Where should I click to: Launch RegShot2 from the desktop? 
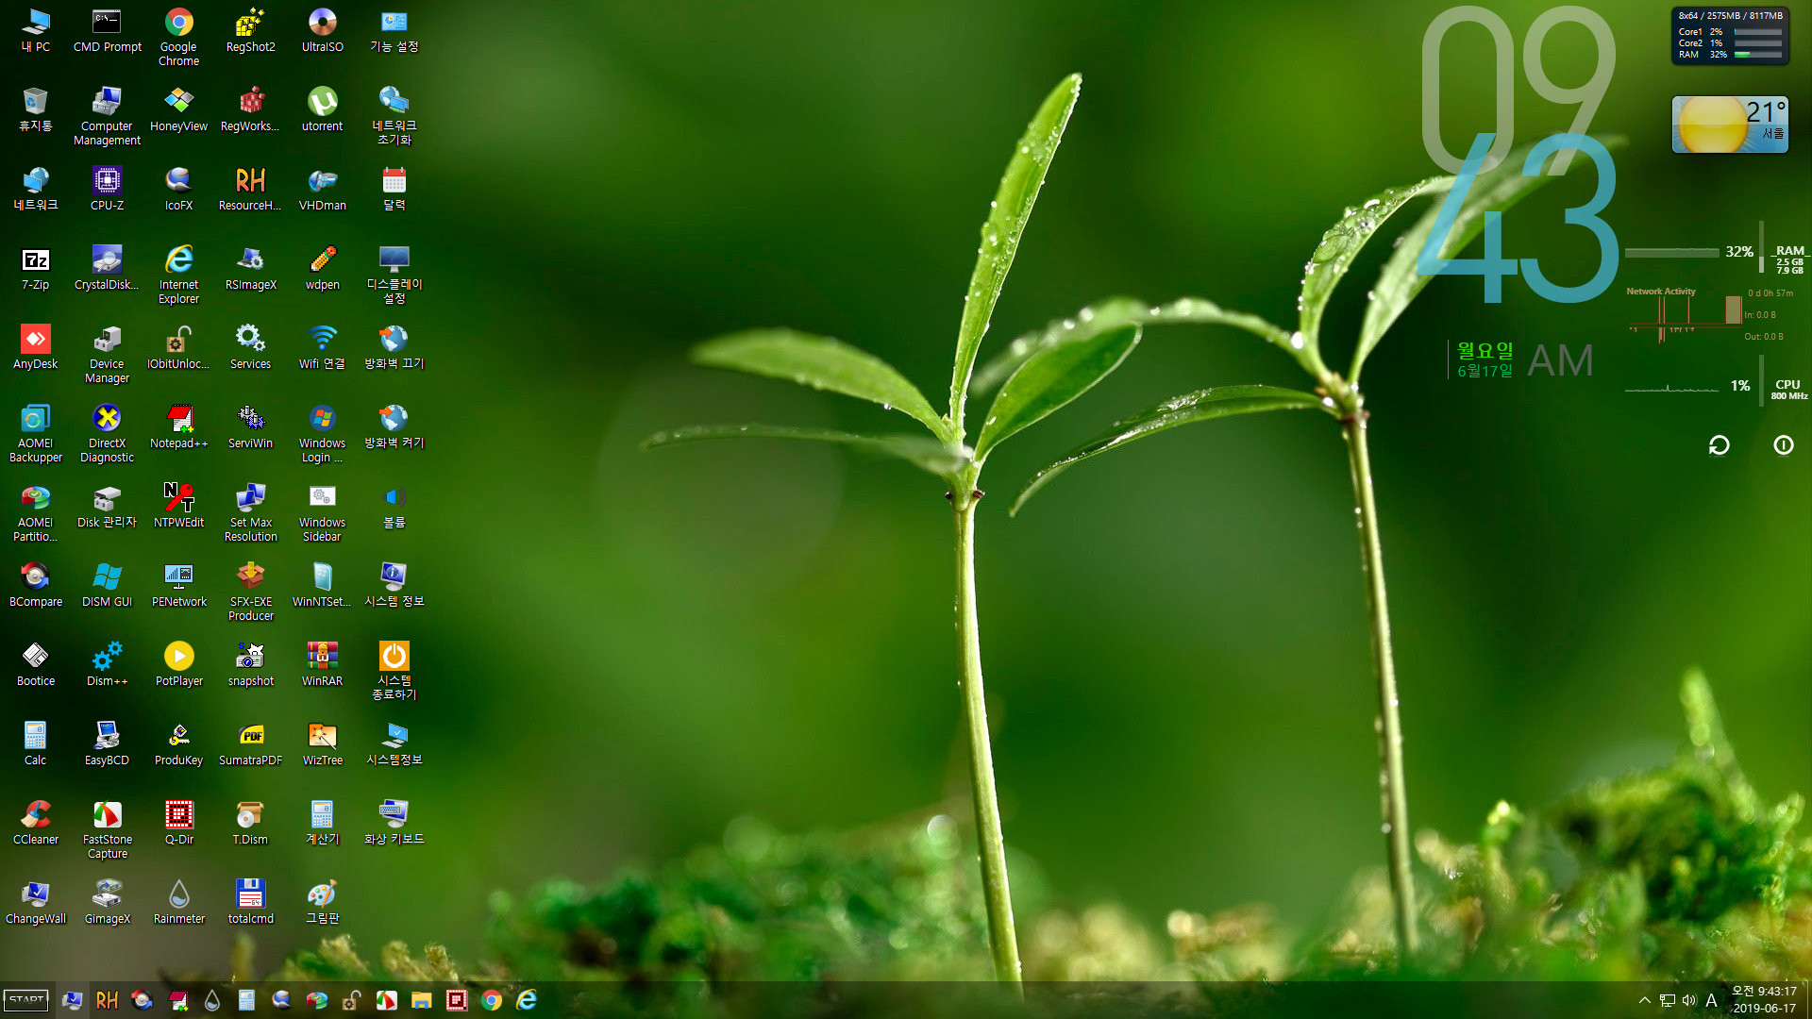click(250, 30)
